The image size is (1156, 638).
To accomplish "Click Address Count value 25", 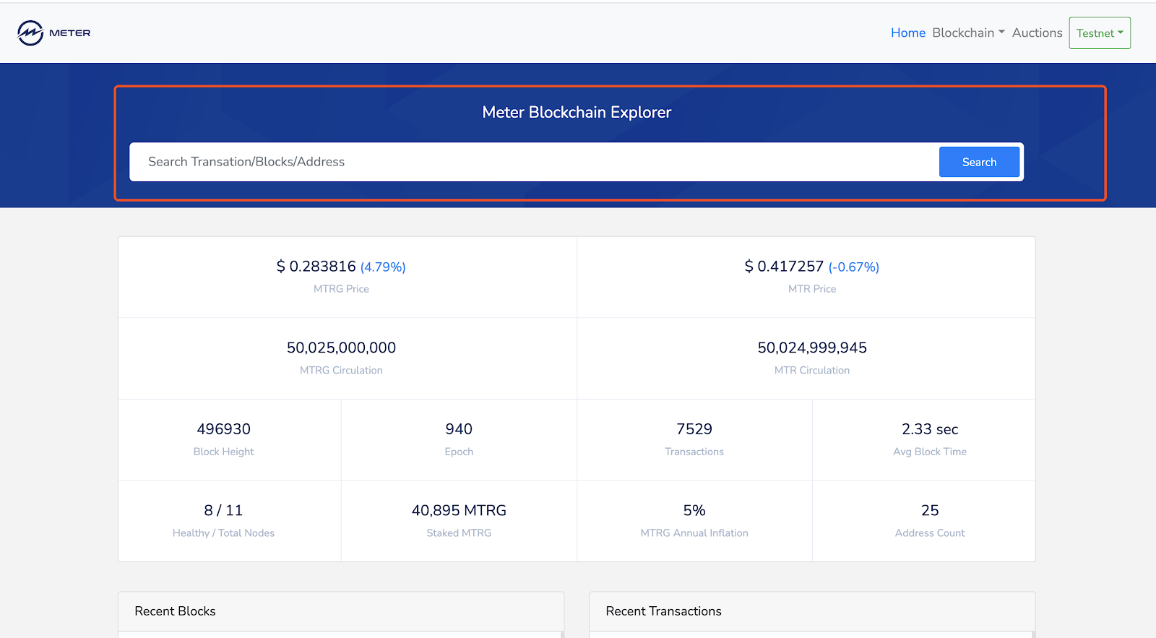I will 930,510.
